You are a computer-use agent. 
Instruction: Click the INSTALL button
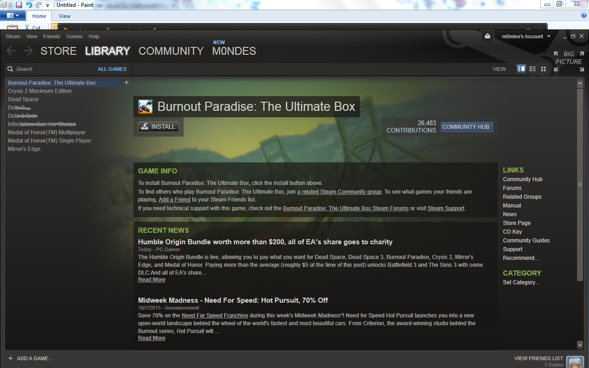pos(159,126)
